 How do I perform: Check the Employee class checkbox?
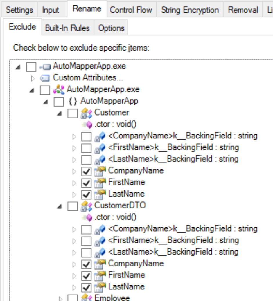[x=73, y=298]
